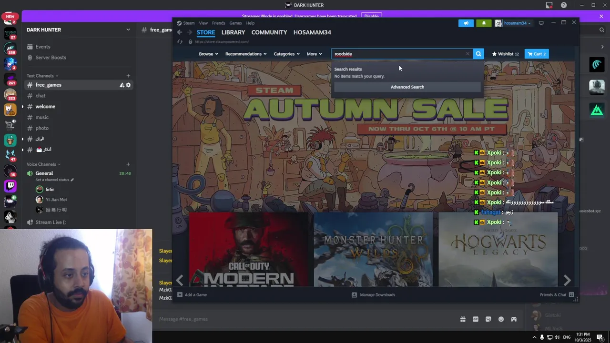Create a new voice channel plus icon

click(x=128, y=164)
